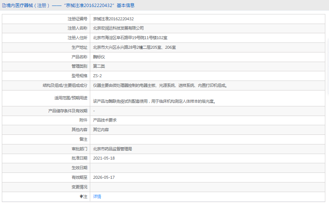Click expiry date 2026-05-17
The image size is (329, 205).
tap(104, 177)
